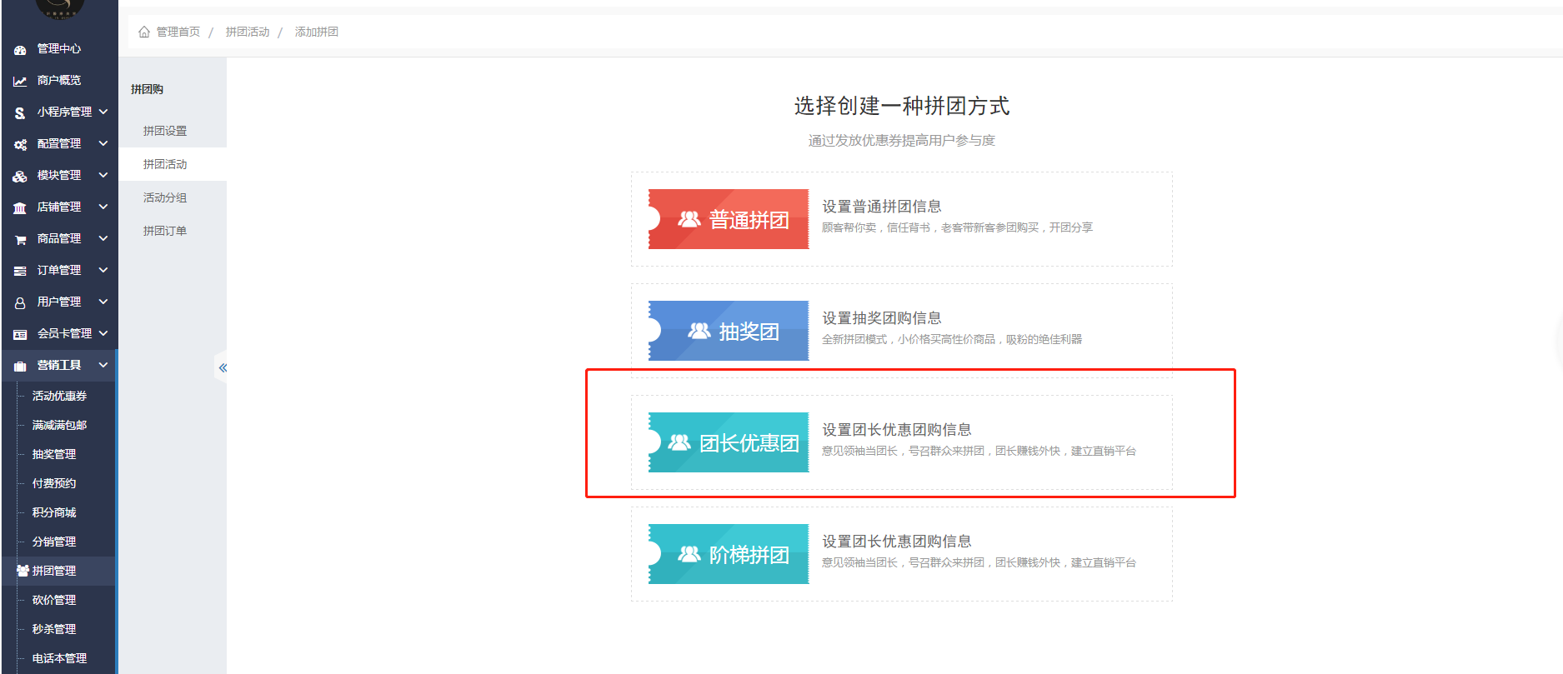The image size is (1563, 674).
Task: Open 满减满包邮 under 营销工具
Action: [x=59, y=425]
